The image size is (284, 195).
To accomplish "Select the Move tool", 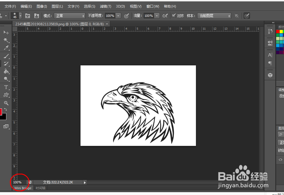I will tap(6, 32).
